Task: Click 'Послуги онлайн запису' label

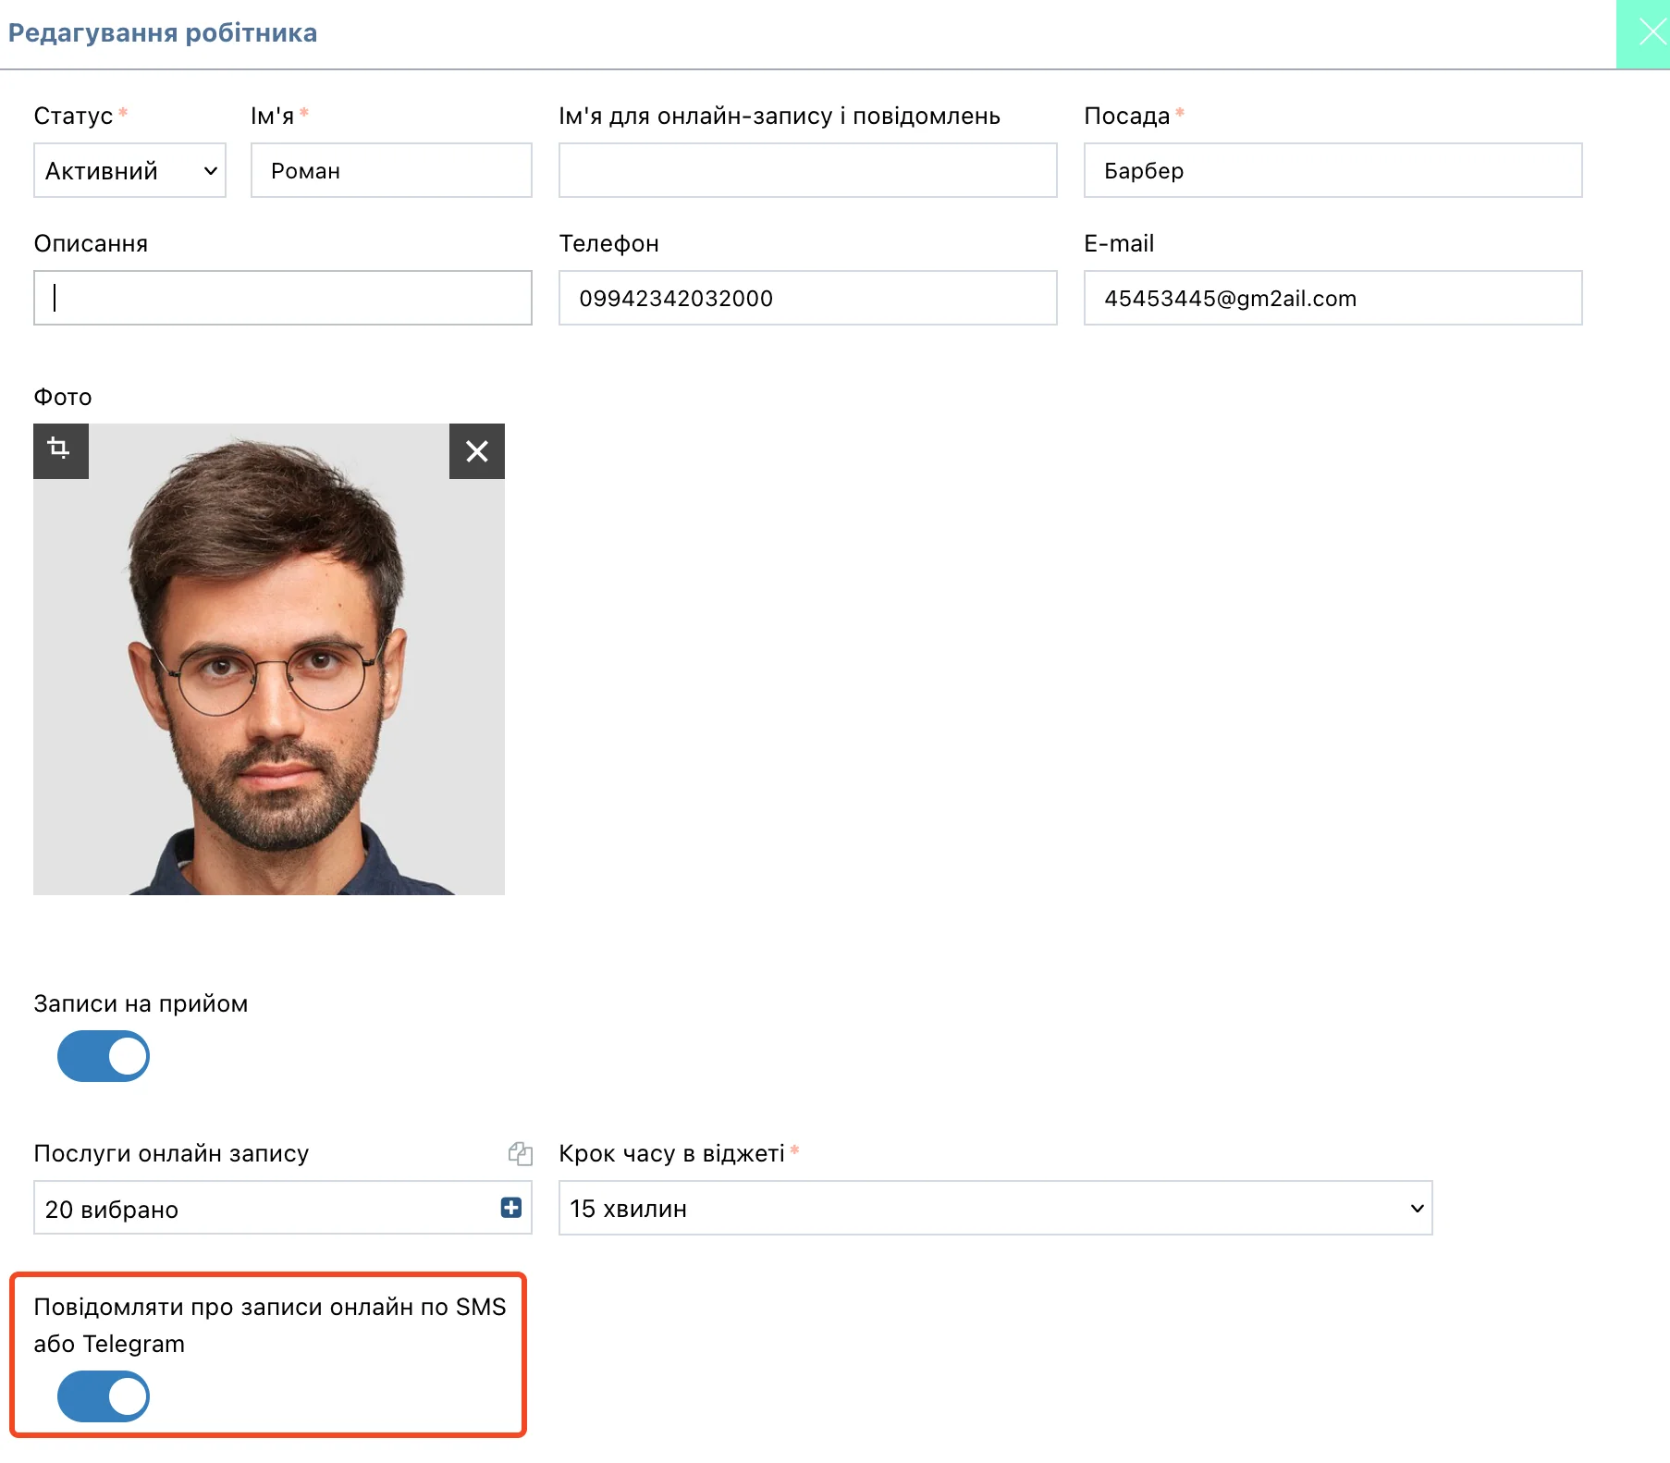Action: (171, 1153)
